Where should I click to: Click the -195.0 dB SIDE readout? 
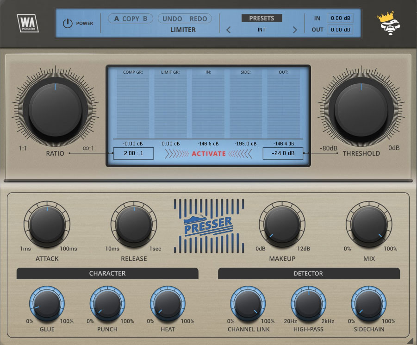(245, 144)
